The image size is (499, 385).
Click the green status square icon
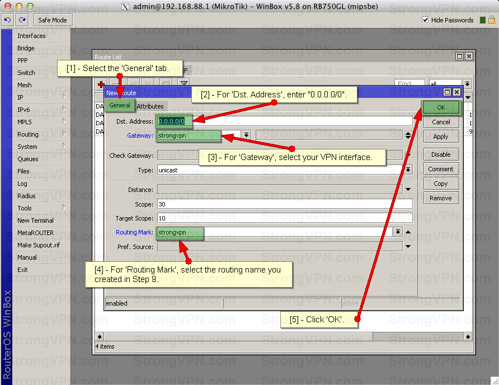point(483,20)
